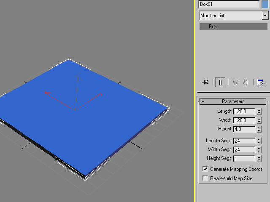This screenshot has height=202, width=270.
Task: Click Height spinner arrows
Action: (259, 129)
